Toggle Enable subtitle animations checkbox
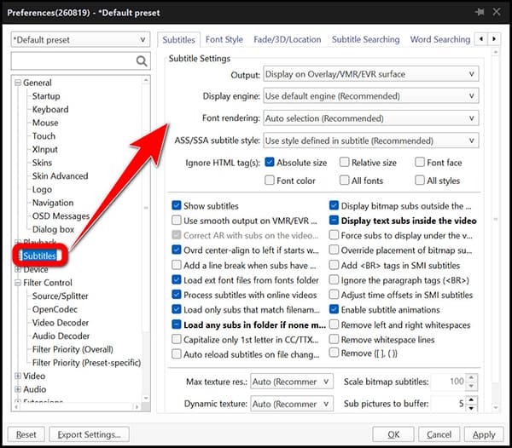Image resolution: width=512 pixels, height=448 pixels. tap(334, 309)
